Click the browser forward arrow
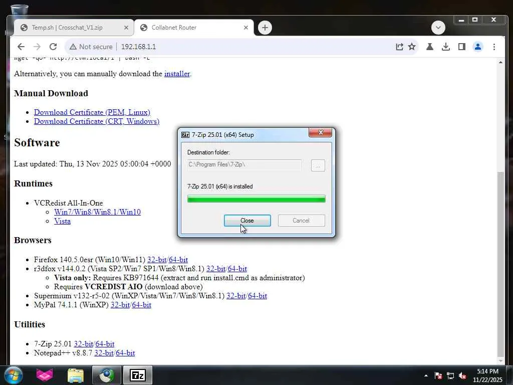The height and width of the screenshot is (385, 513). coord(37,47)
